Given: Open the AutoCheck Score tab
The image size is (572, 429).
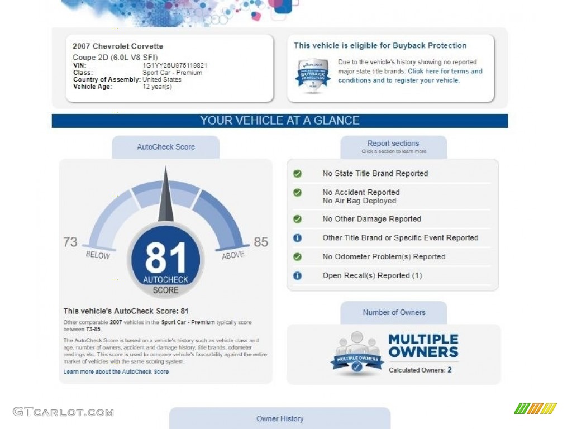Looking at the screenshot, I should (x=165, y=147).
